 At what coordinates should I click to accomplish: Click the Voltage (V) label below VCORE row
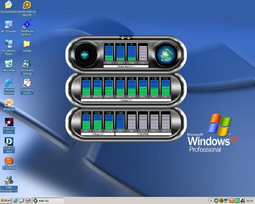(126, 100)
